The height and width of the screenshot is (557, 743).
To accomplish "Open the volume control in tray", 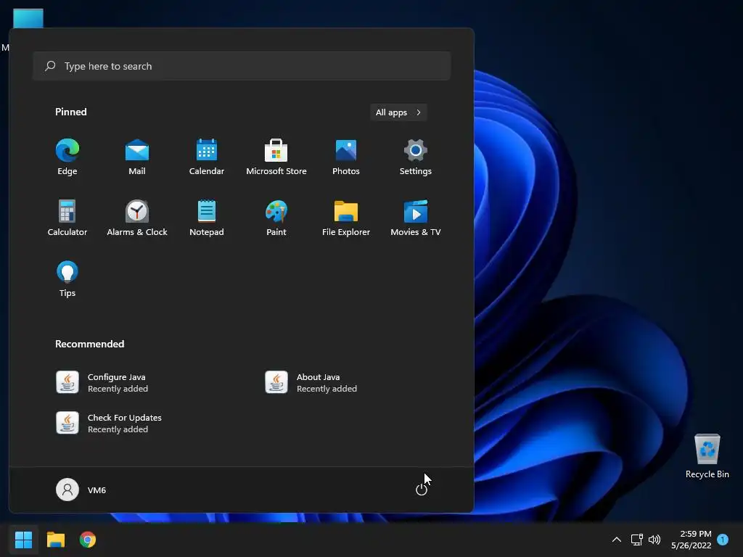I will 654,540.
